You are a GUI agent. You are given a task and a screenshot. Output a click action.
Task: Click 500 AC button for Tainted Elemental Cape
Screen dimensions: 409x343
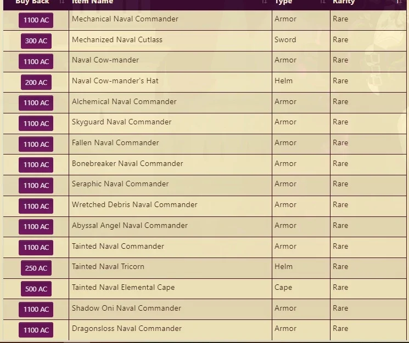pos(36,289)
